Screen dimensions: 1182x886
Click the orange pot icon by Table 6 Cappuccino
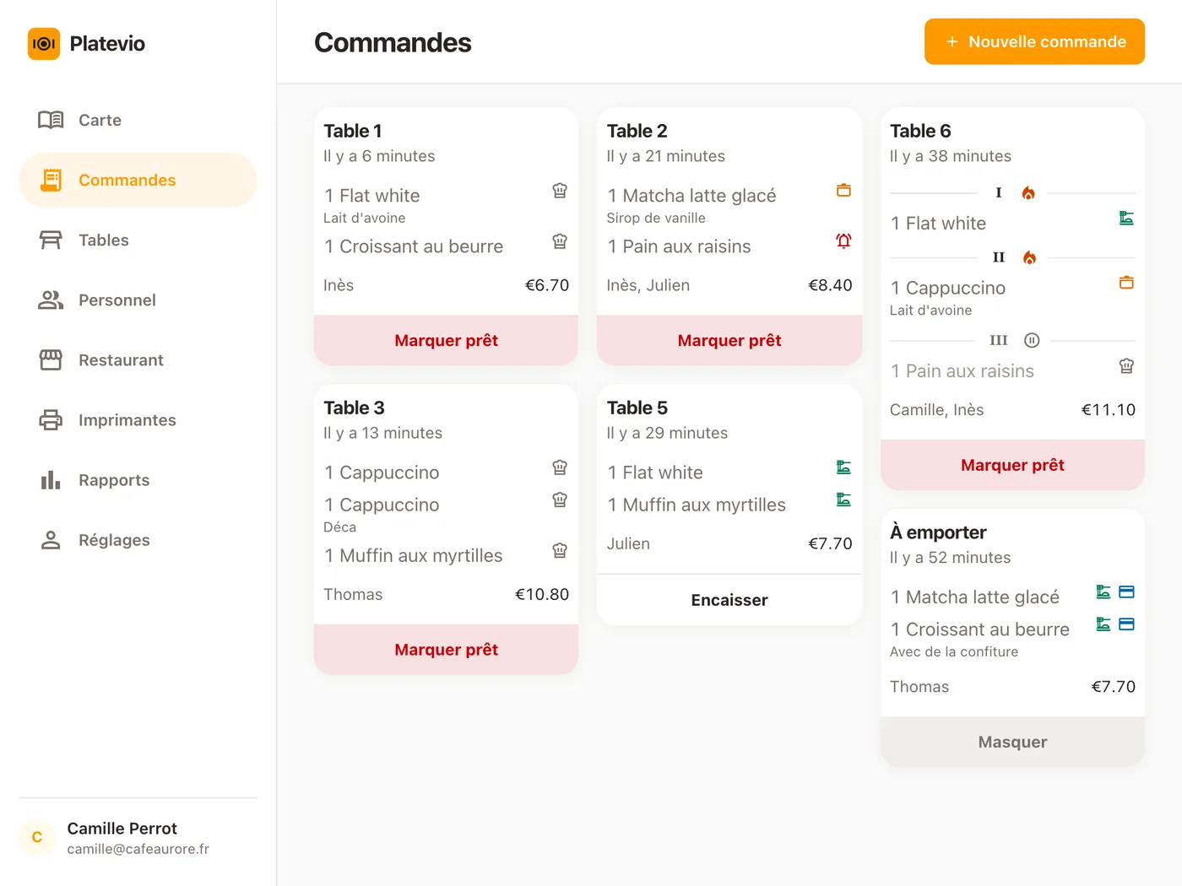tap(1126, 283)
